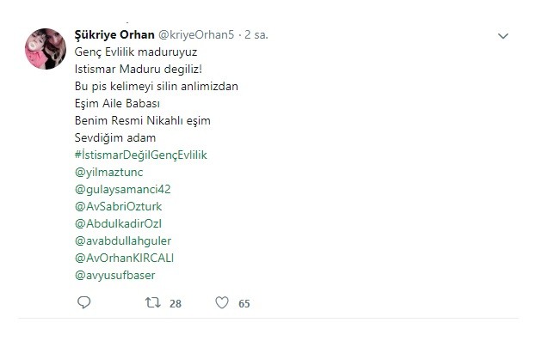Open the @kriyeOrhan5 handle link

[x=195, y=35]
